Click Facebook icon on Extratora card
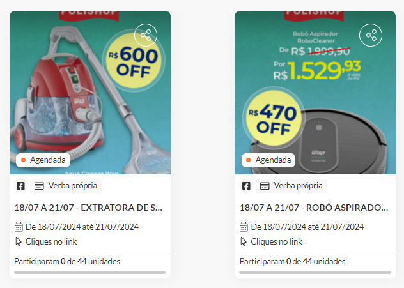Image resolution: width=404 pixels, height=288 pixels. pos(20,186)
